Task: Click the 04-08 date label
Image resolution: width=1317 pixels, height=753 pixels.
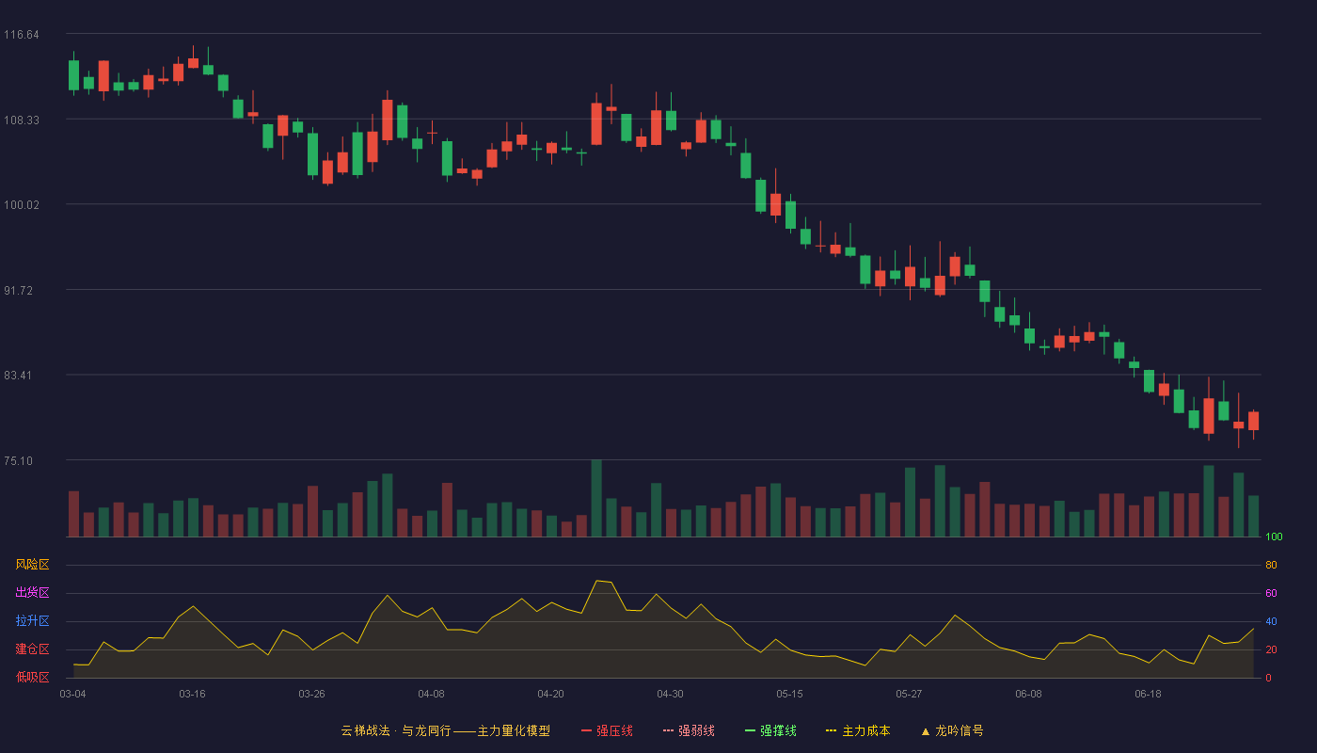Action: click(431, 694)
